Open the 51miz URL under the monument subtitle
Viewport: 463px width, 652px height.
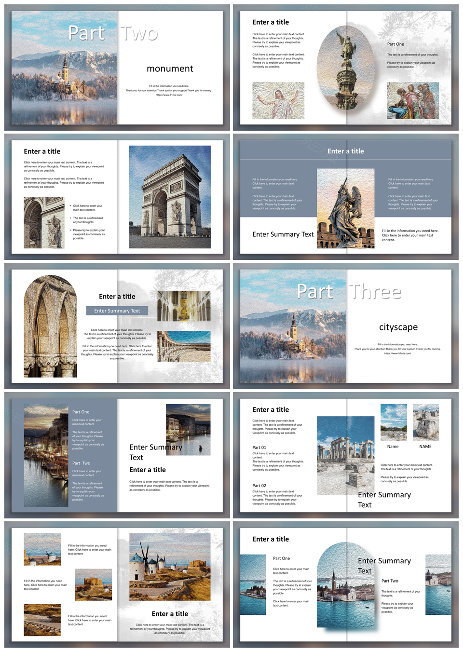pos(169,95)
